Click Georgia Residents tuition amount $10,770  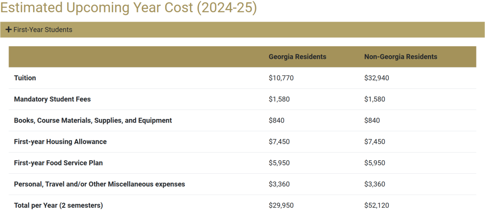(281, 78)
